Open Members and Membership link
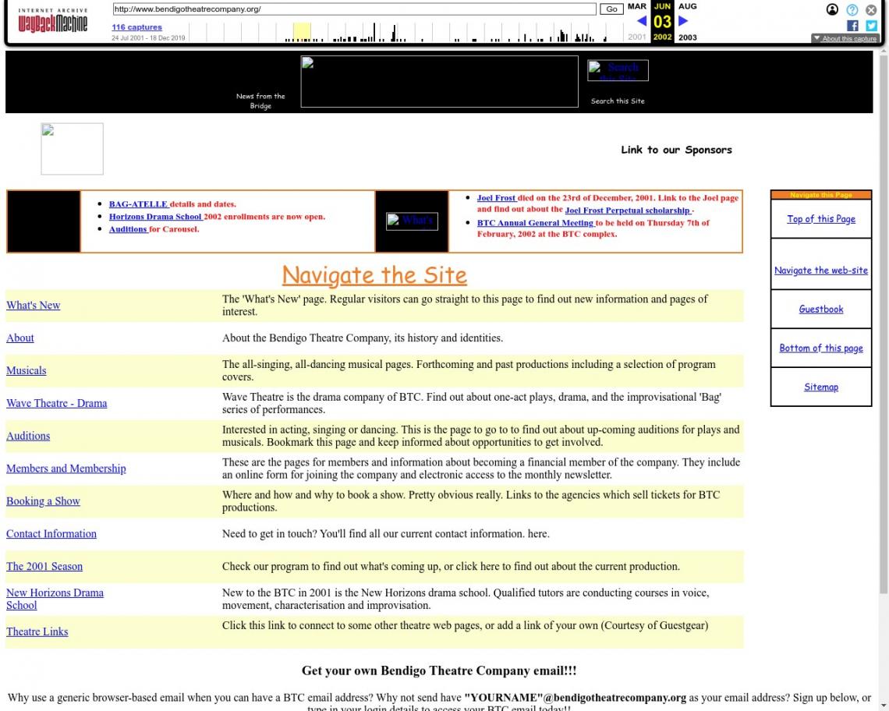 tap(66, 469)
